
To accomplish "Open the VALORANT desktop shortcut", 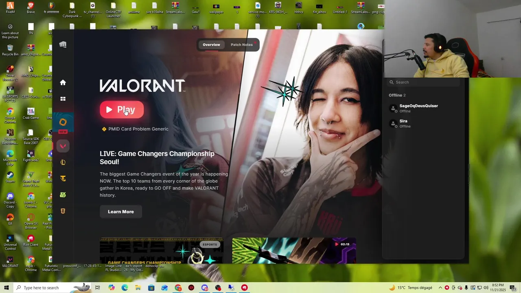I will (x=10, y=262).
